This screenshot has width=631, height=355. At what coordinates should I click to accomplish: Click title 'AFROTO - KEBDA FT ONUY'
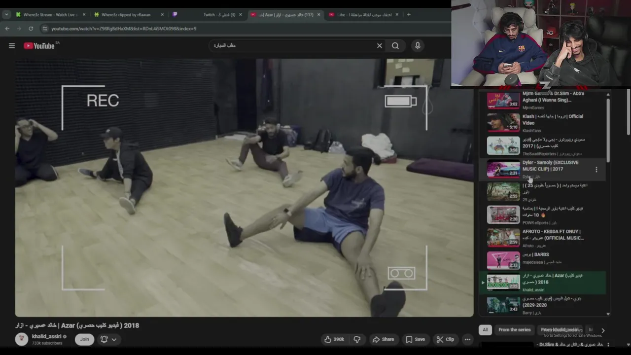pos(553,235)
